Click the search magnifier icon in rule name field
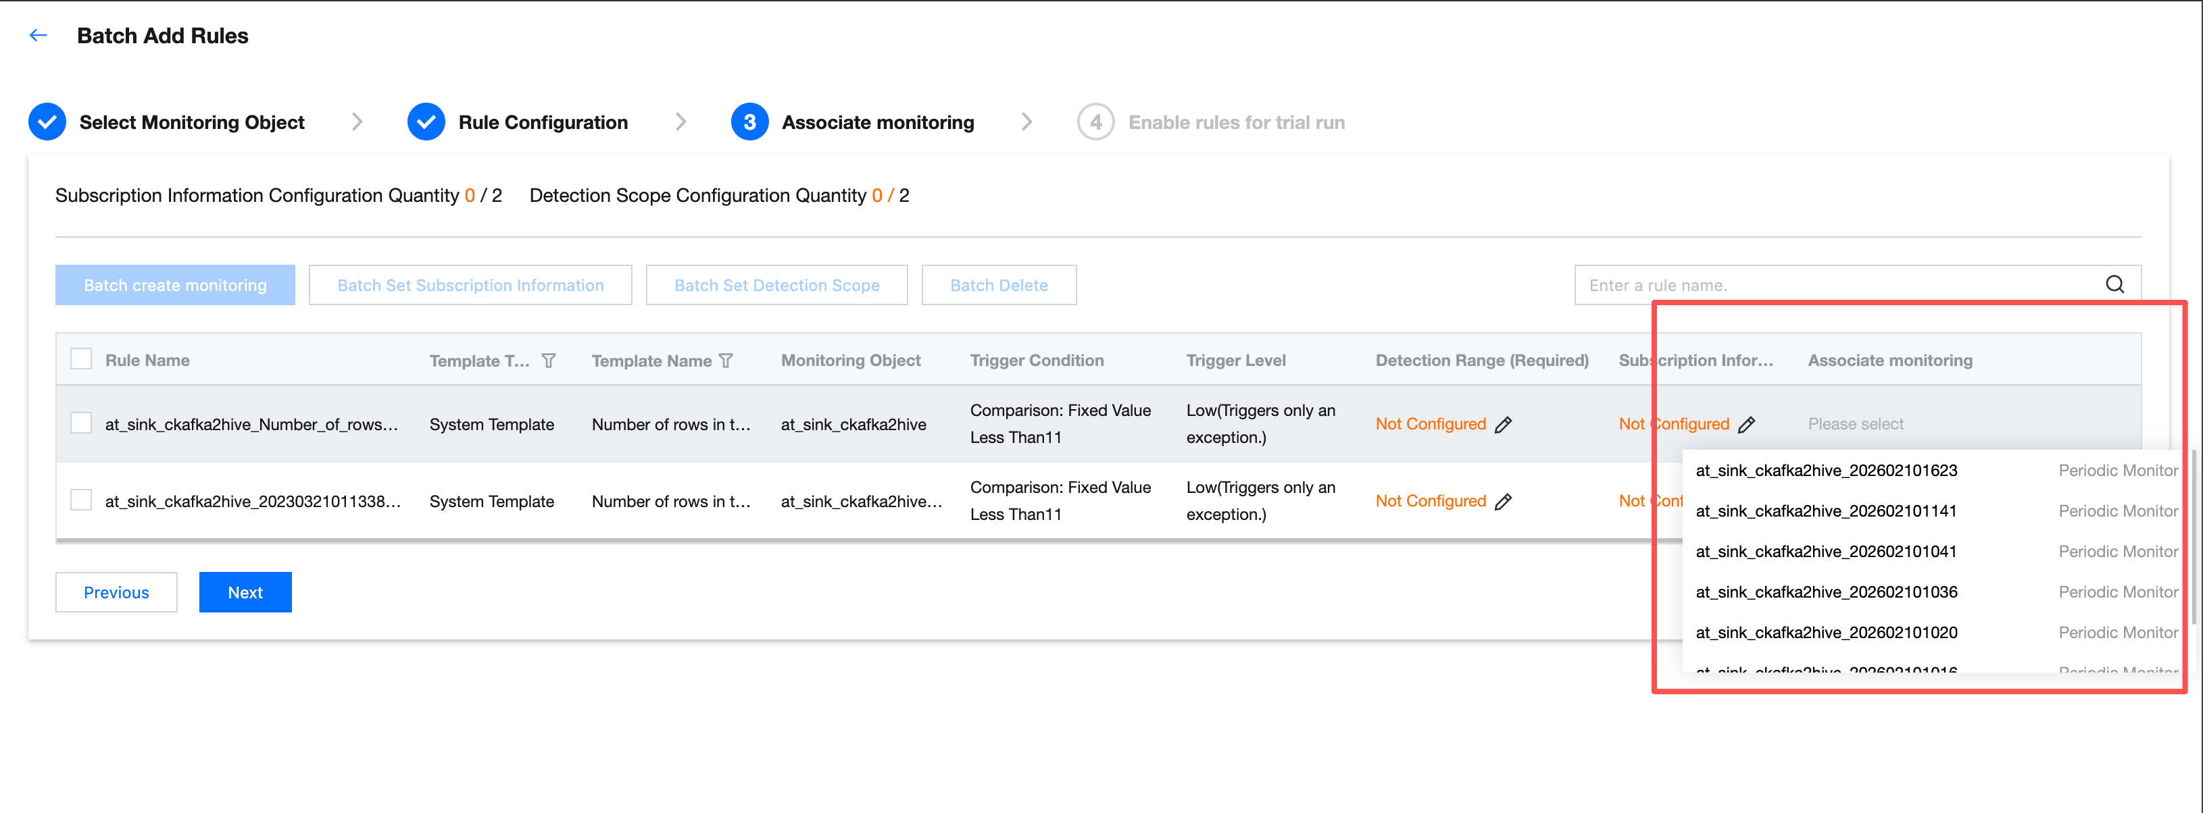 click(2114, 285)
